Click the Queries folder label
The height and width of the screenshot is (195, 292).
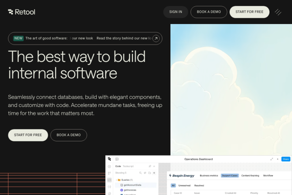pyautogui.click(x=127, y=180)
